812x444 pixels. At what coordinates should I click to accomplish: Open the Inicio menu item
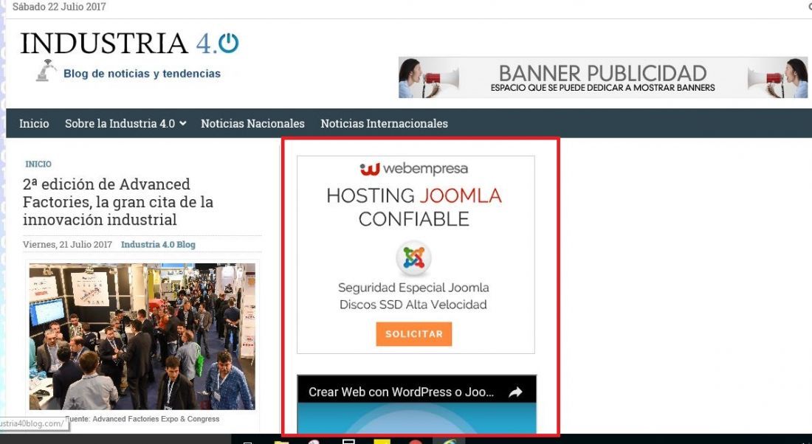(34, 124)
